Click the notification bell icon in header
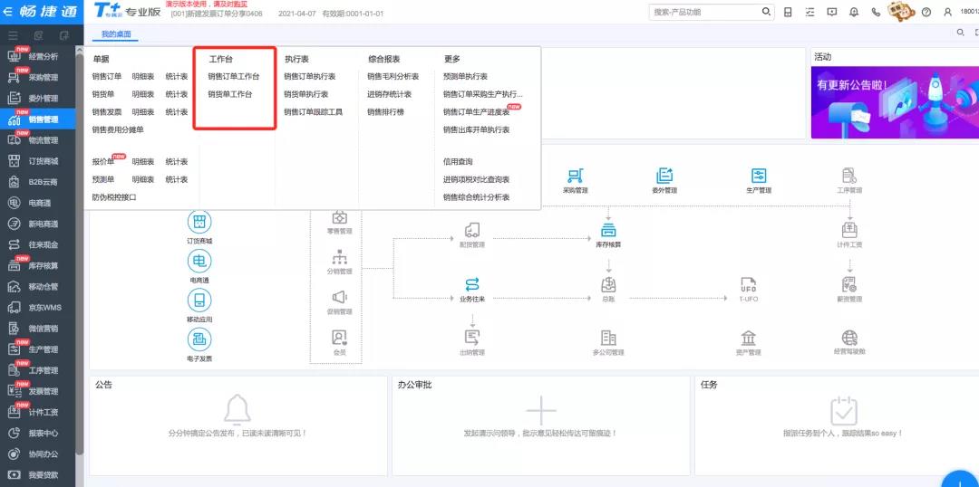The width and height of the screenshot is (979, 487). click(x=853, y=12)
